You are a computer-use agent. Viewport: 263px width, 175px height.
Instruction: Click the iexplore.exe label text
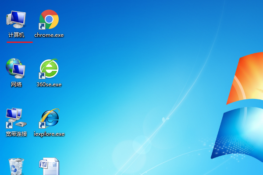click(49, 134)
